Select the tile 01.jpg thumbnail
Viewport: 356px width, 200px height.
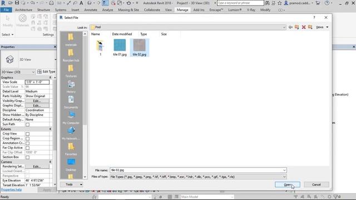click(x=120, y=48)
